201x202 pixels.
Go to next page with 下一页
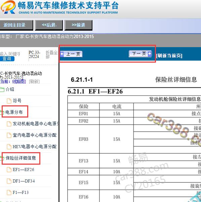[x=140, y=54]
